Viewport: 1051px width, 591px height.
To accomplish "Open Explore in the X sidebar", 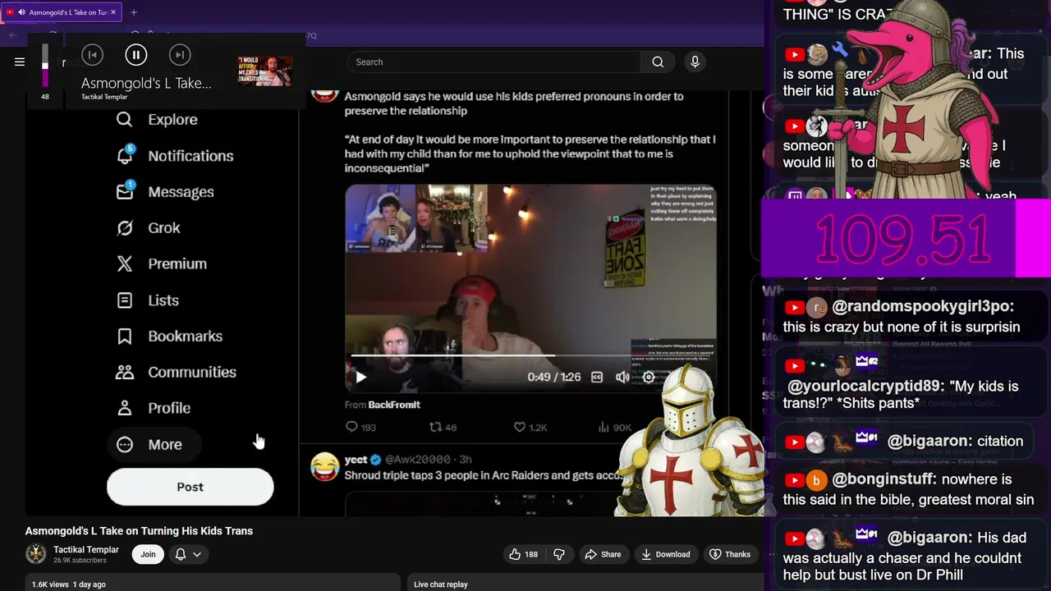I will (x=157, y=119).
